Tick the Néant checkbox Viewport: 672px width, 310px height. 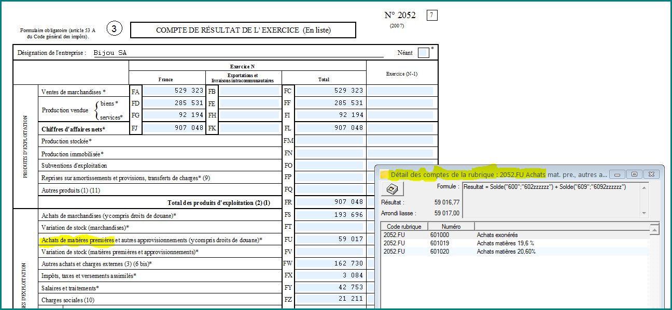click(423, 53)
